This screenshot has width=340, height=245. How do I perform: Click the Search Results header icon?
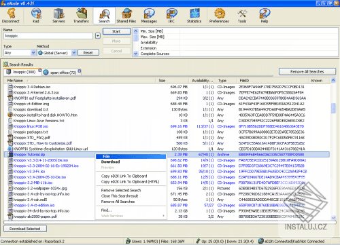point(6,64)
